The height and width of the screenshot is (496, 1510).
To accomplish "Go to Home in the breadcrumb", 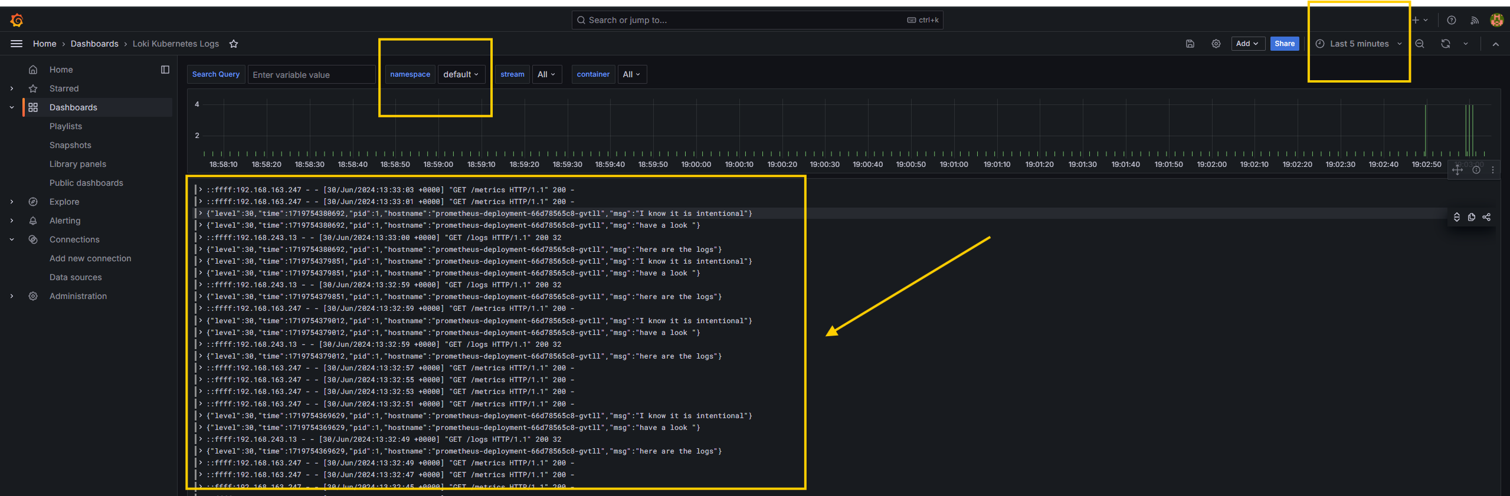I will [45, 44].
